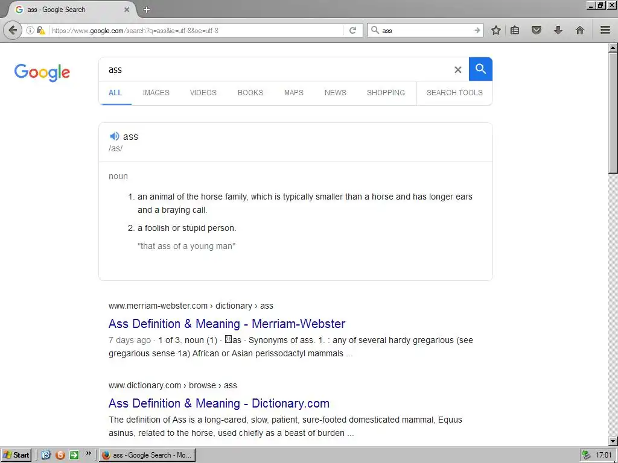Play the pronunciation speaker icon
Viewport: 618px width, 463px height.
pos(114,136)
